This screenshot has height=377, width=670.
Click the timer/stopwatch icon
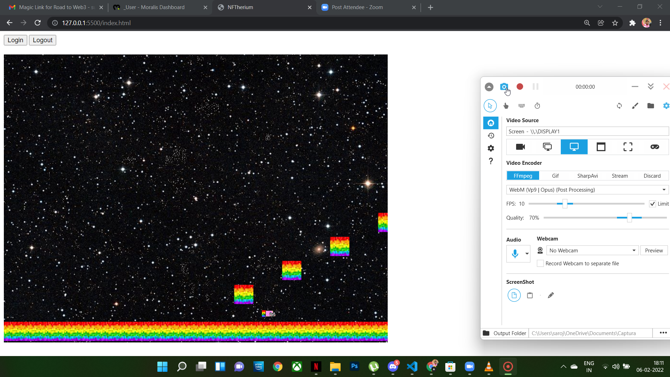pos(537,106)
